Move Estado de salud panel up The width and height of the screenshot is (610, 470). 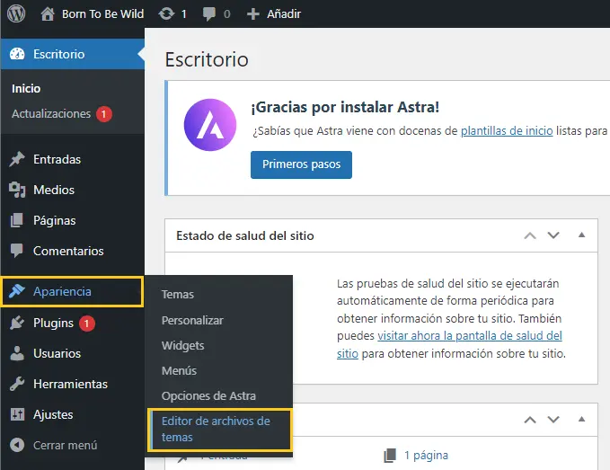point(530,235)
